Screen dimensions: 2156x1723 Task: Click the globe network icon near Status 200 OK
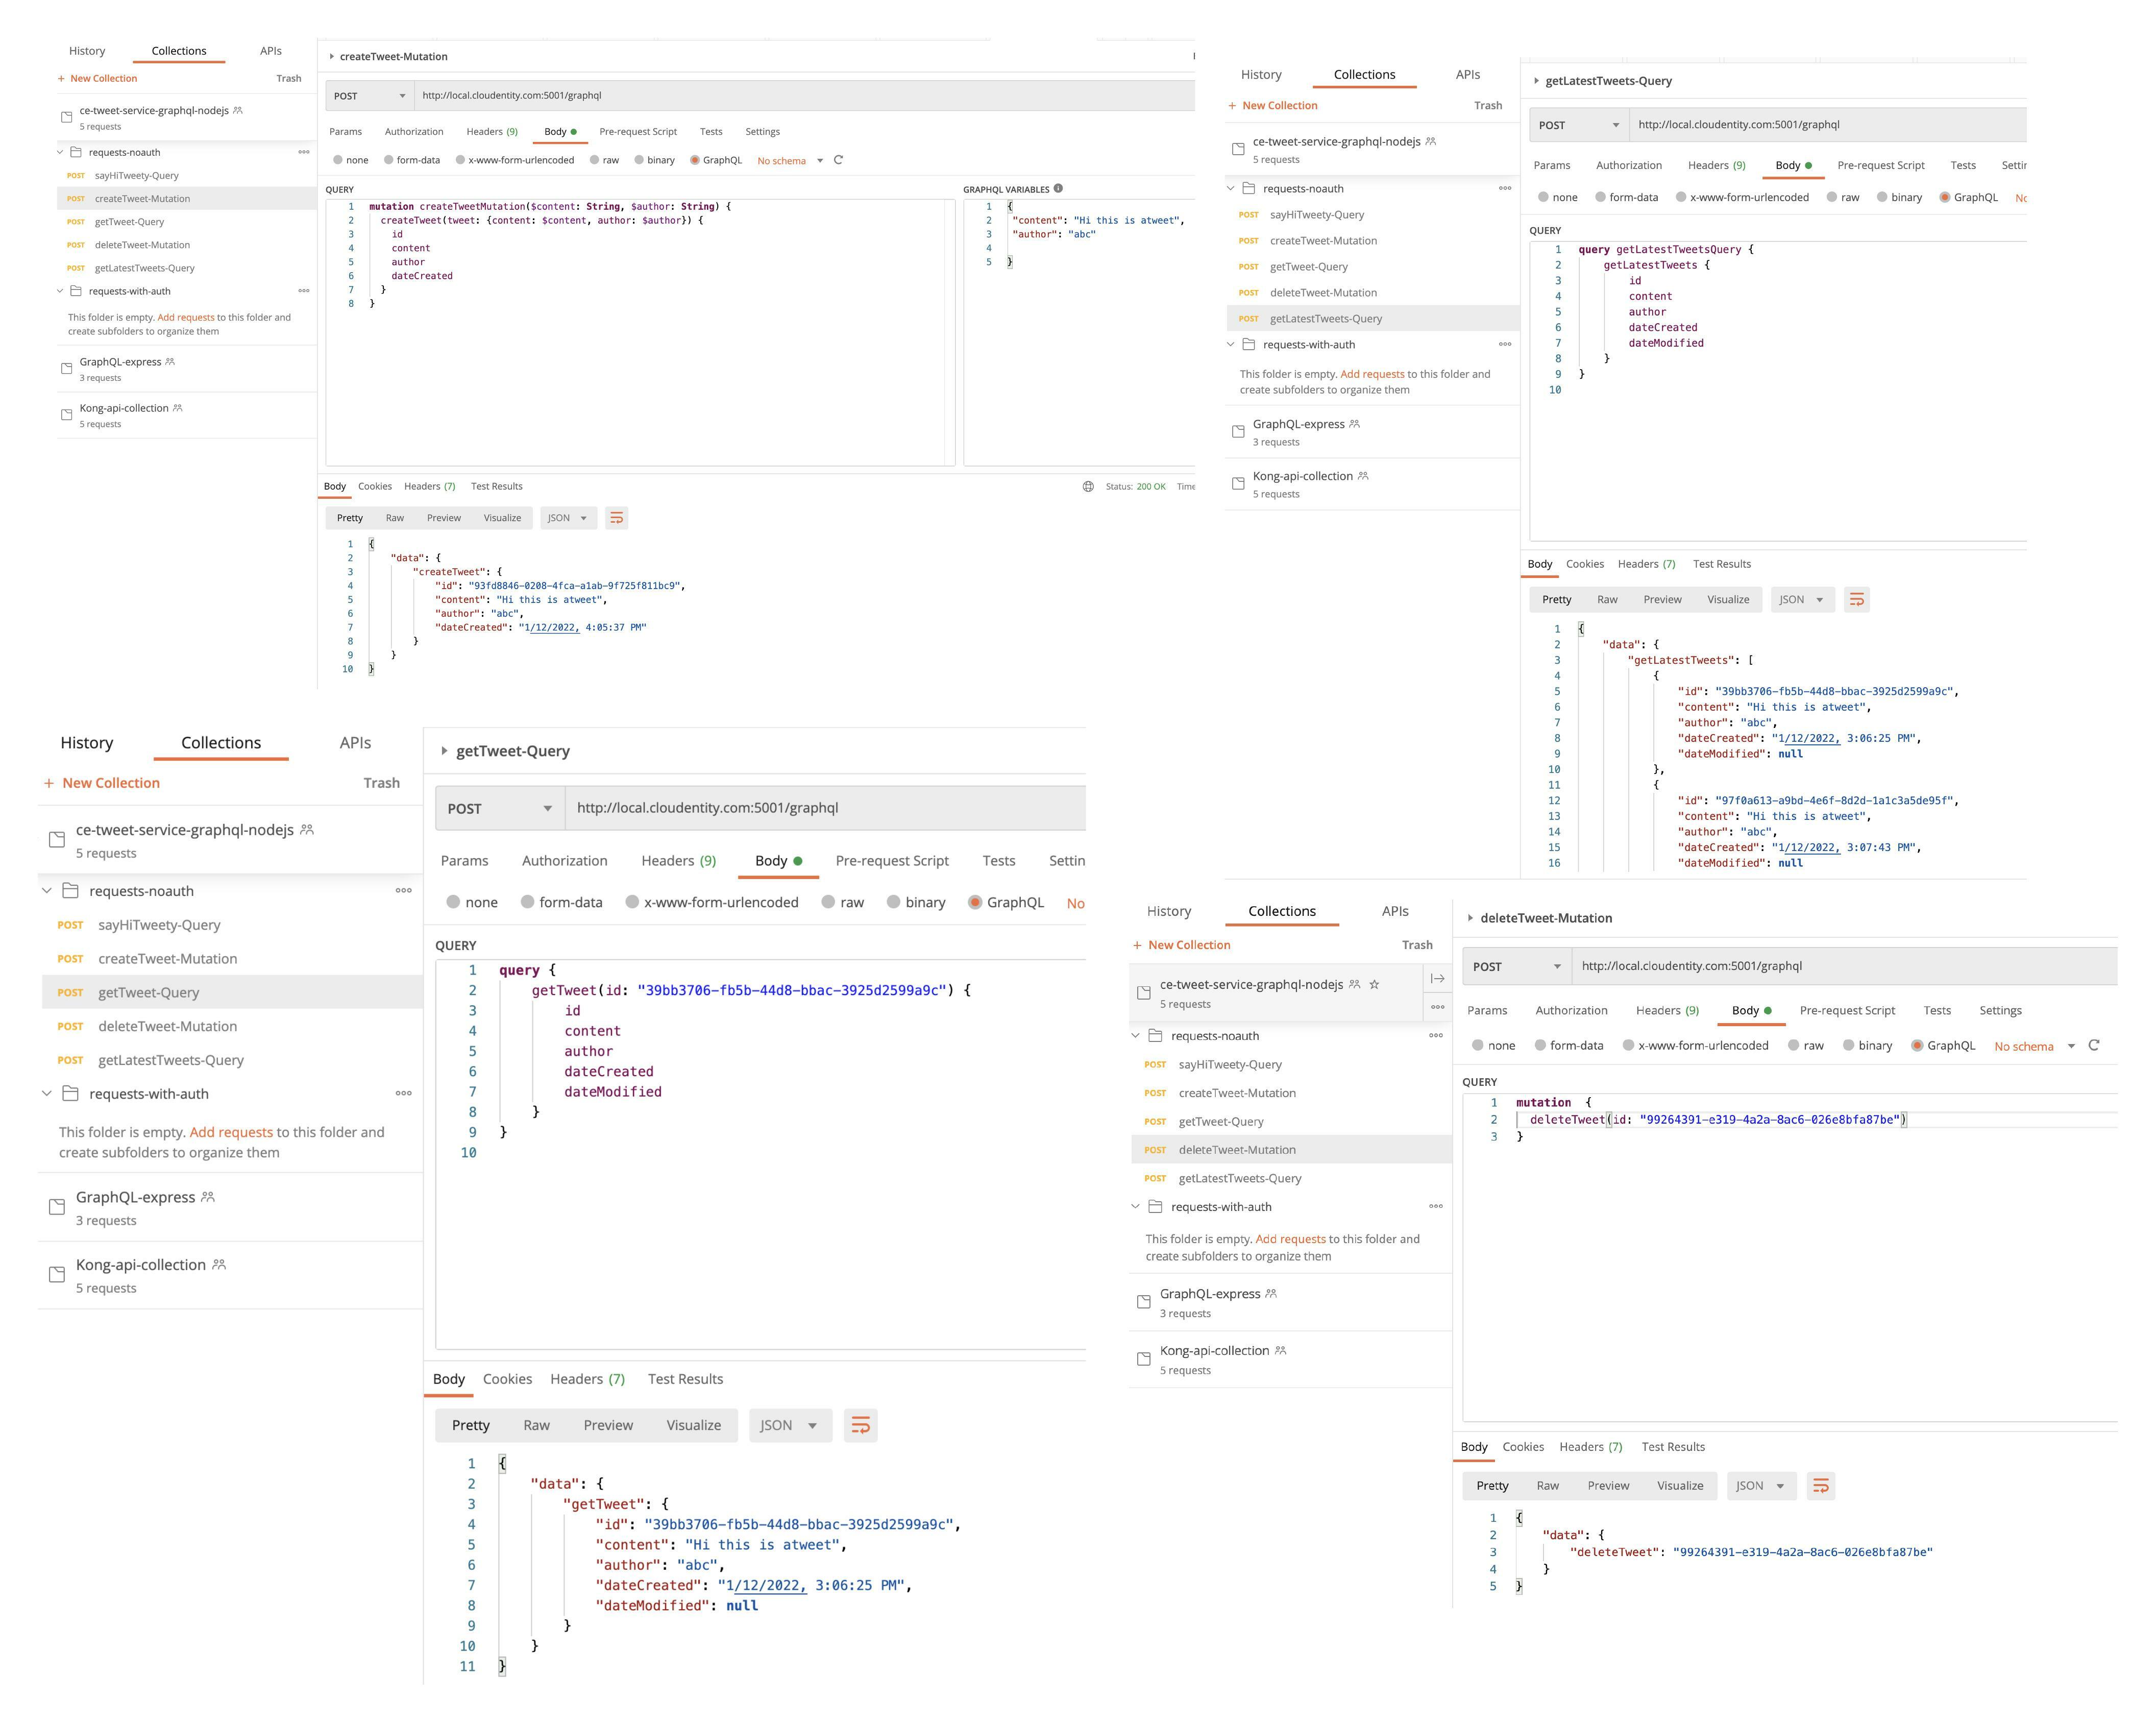coord(1088,486)
